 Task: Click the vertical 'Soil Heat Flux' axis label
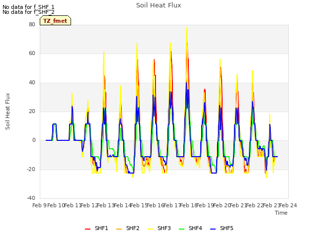click(x=7, y=111)
